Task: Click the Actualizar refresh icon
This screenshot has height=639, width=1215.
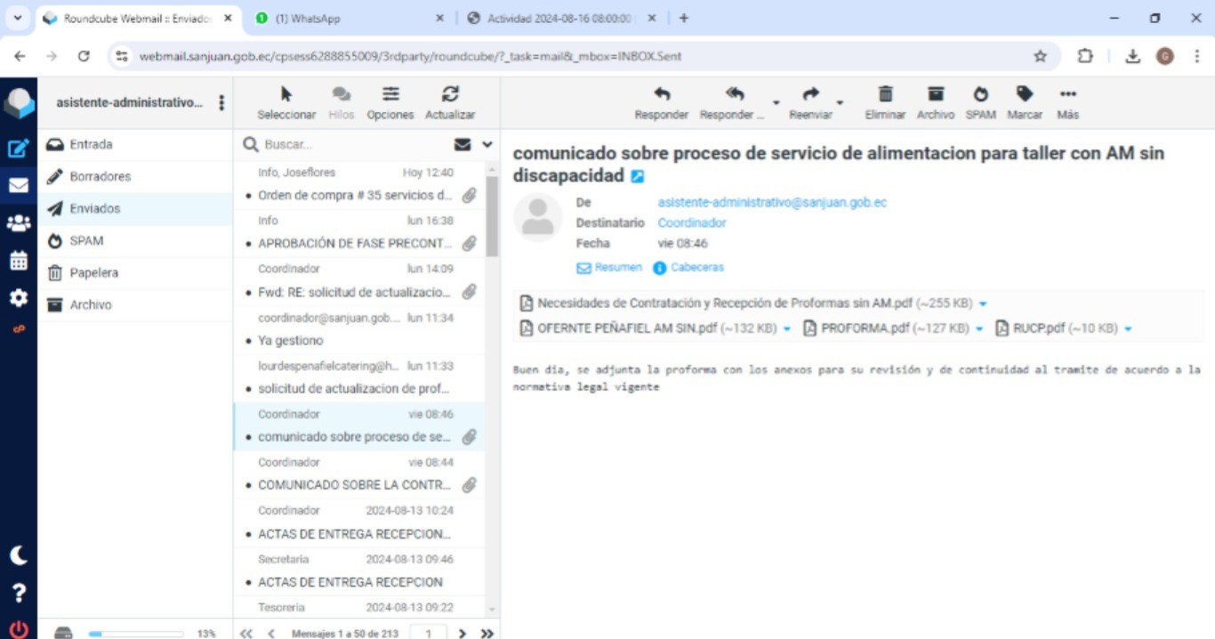Action: click(450, 95)
